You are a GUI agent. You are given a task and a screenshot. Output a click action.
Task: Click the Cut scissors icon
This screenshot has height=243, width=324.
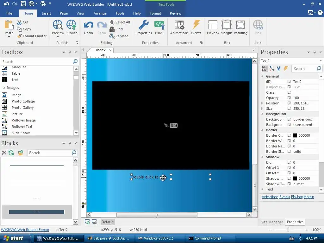click(x=19, y=22)
